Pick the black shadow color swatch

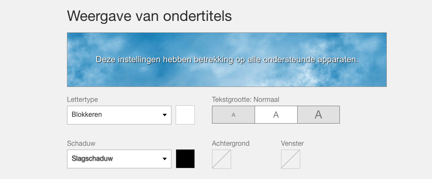click(185, 159)
